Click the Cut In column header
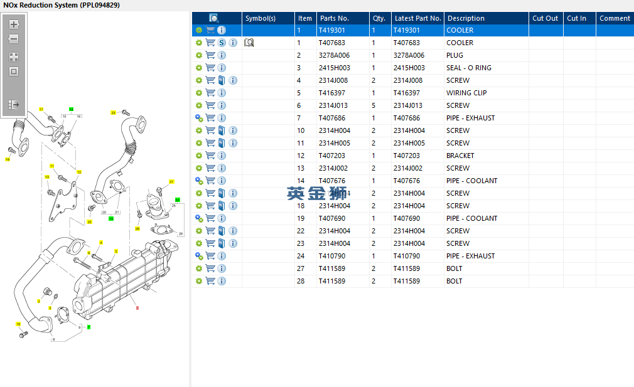The height and width of the screenshot is (387, 634). coord(579,18)
